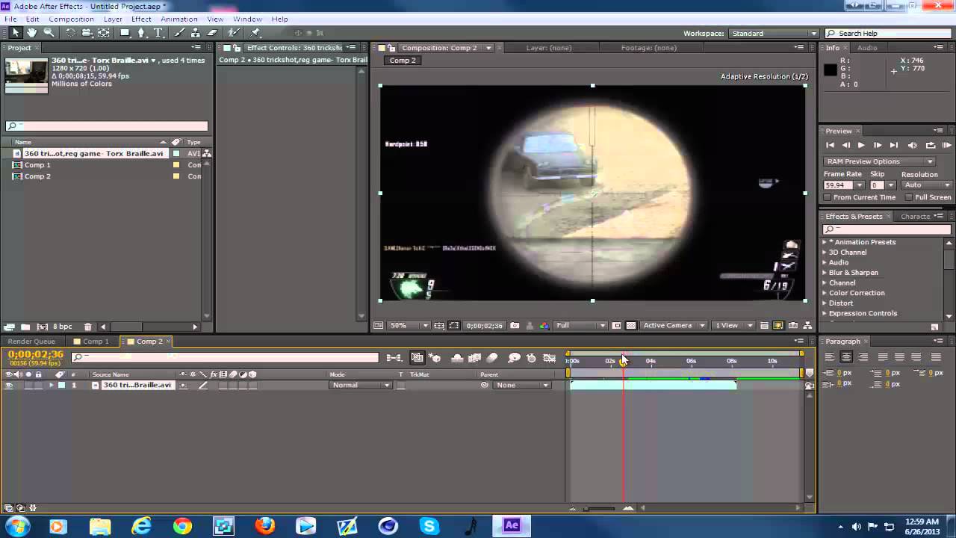Click the Region of Interest icon

pyautogui.click(x=616, y=326)
